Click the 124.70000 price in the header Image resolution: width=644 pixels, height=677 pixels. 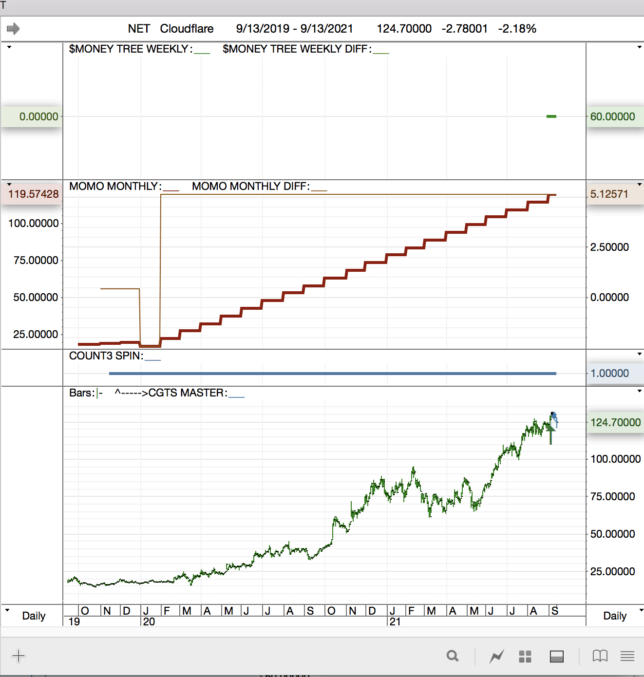point(404,29)
